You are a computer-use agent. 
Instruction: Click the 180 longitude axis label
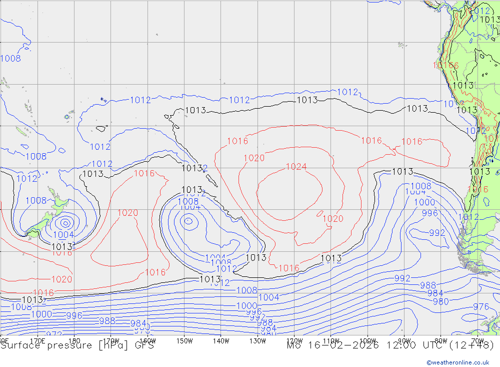(74, 341)
